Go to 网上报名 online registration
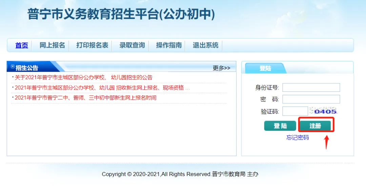This screenshot has height=189, width=366. [52, 45]
